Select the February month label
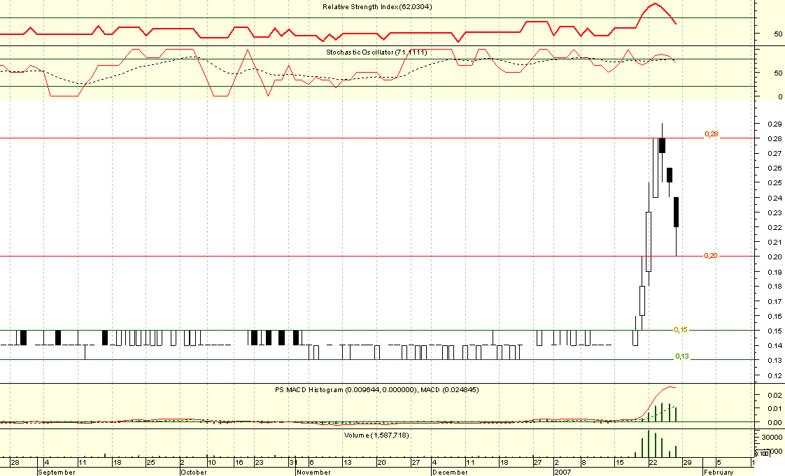This screenshot has width=785, height=476. tap(719, 472)
